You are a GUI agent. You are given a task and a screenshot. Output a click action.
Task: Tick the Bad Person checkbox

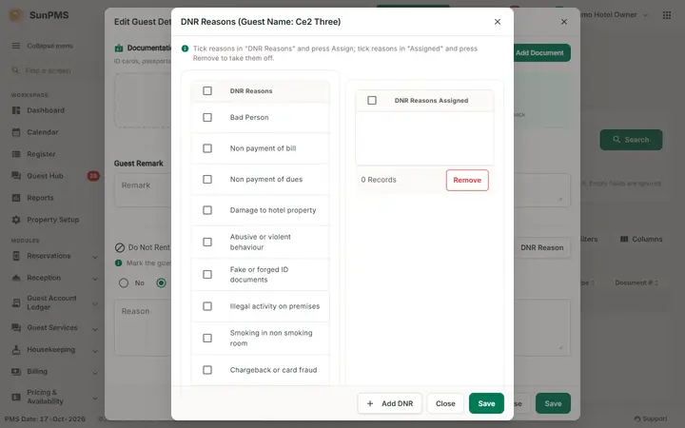[x=207, y=118]
